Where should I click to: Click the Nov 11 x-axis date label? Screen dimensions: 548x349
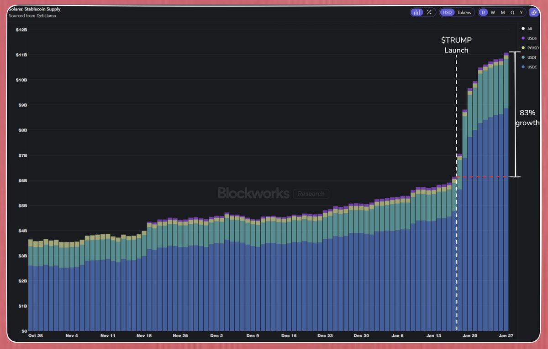109,336
